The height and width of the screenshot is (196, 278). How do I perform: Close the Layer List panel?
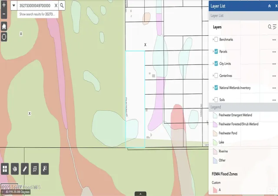tap(276, 6)
